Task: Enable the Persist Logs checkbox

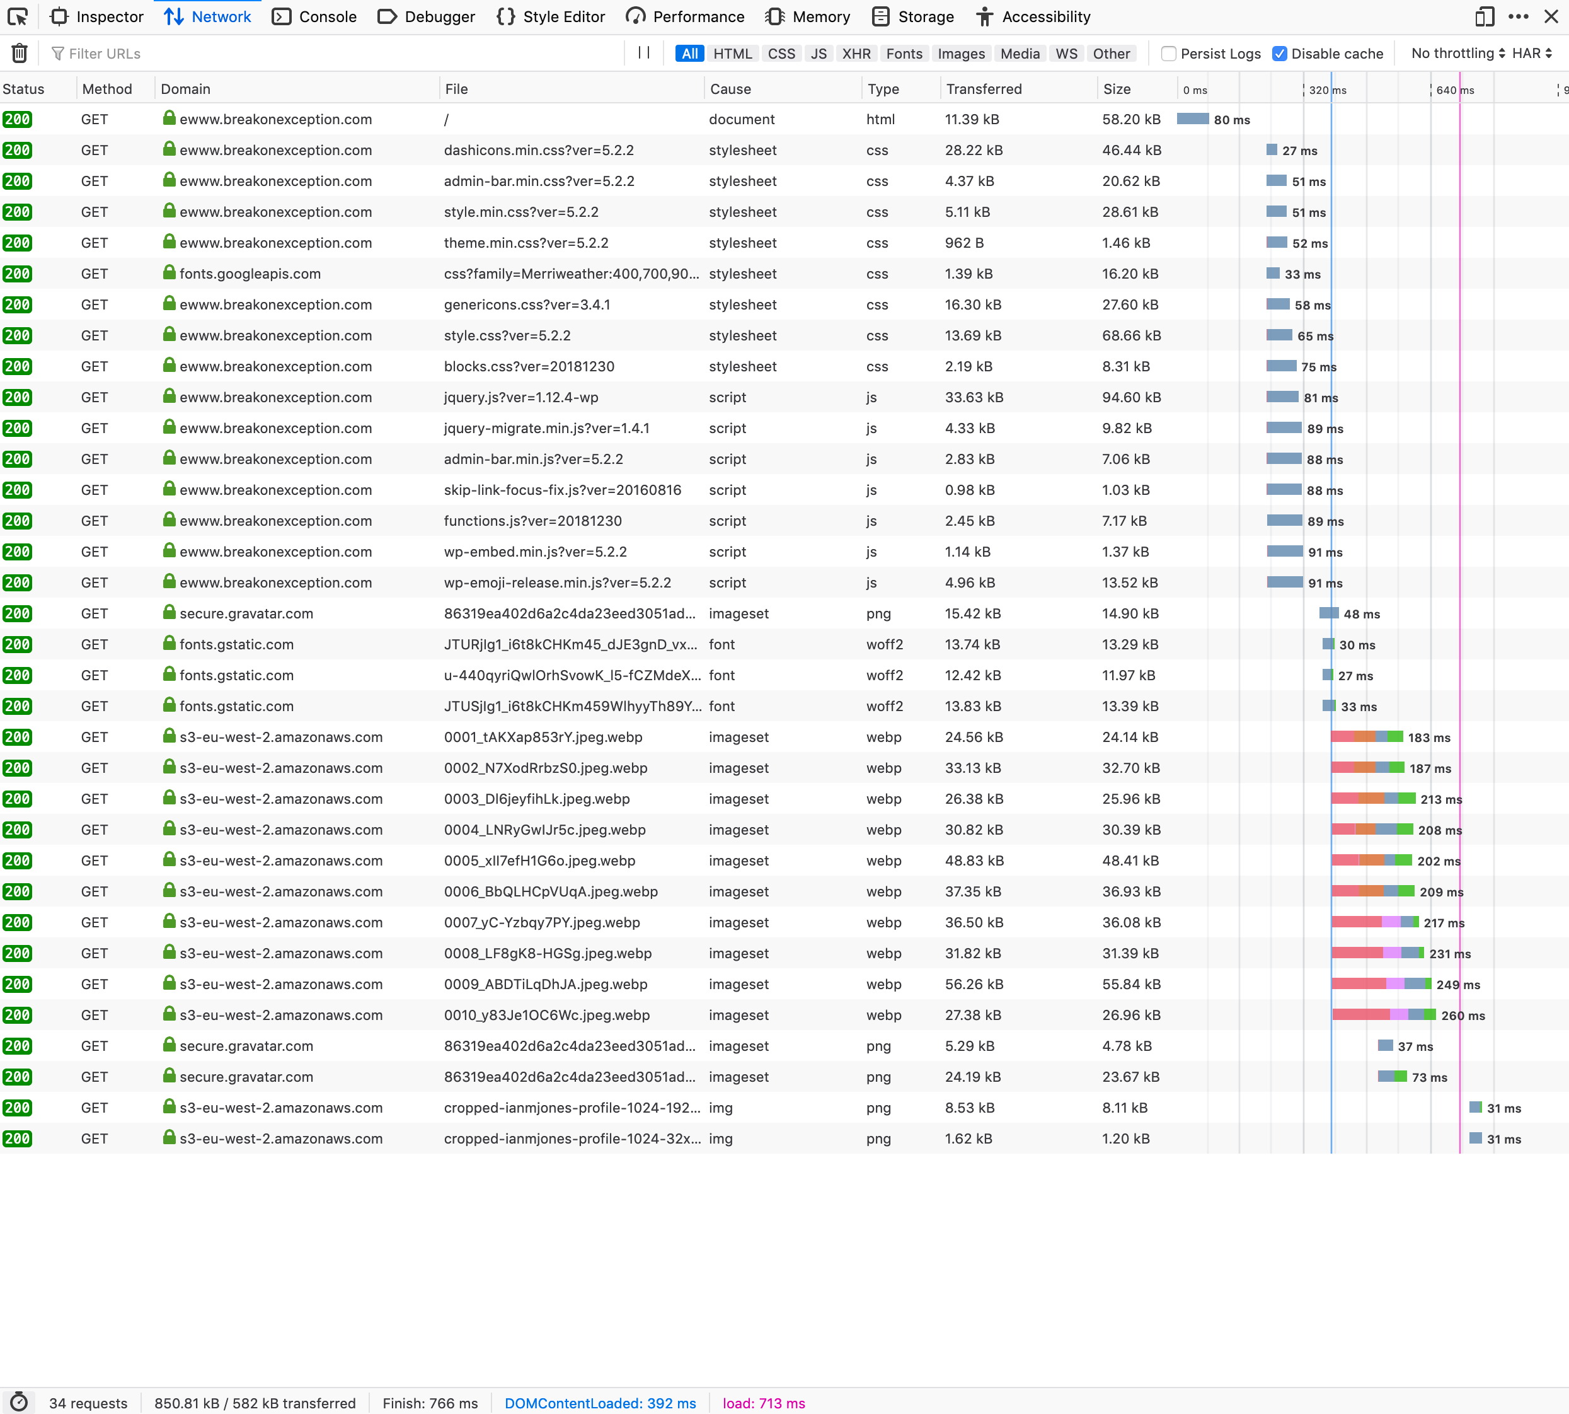Action: (x=1168, y=54)
